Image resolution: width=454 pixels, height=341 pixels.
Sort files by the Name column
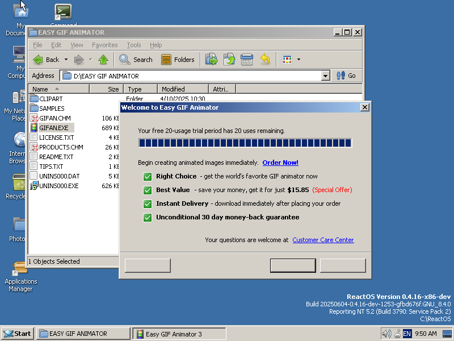[x=59, y=89]
